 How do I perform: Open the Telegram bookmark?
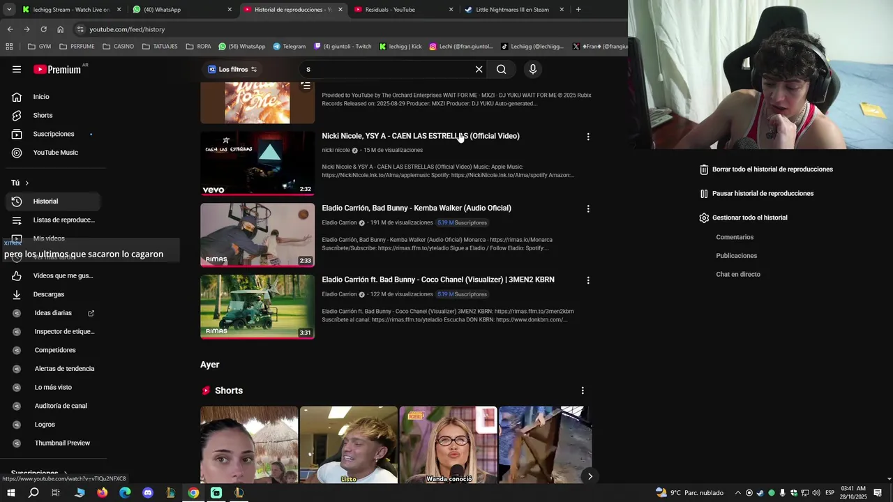[289, 47]
